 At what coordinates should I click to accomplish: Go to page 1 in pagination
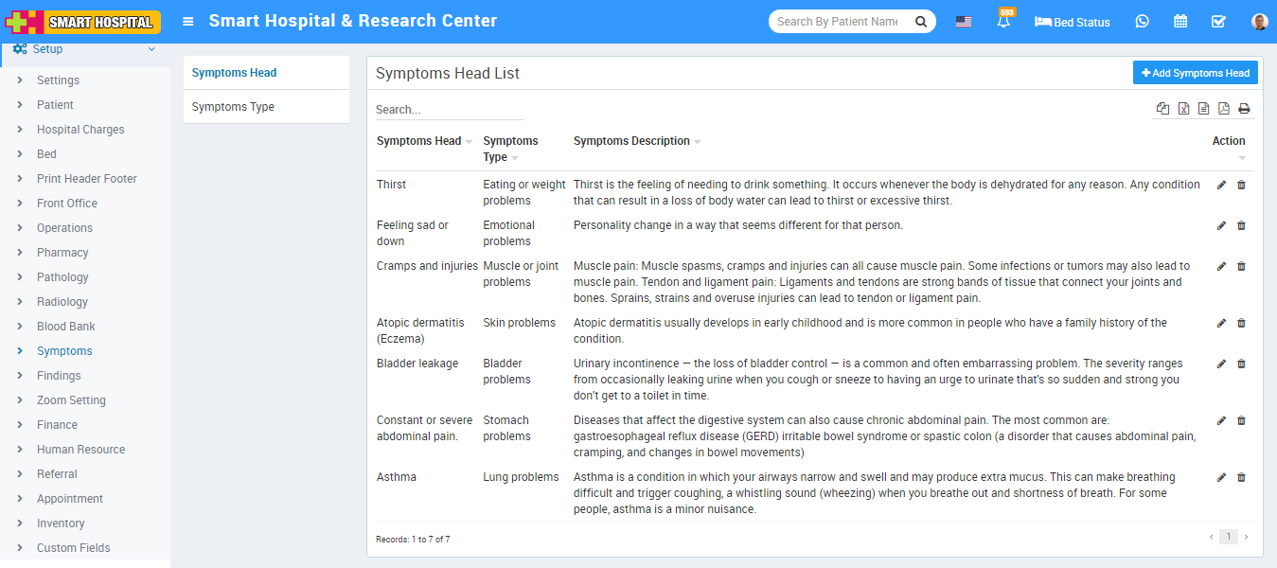click(x=1228, y=537)
